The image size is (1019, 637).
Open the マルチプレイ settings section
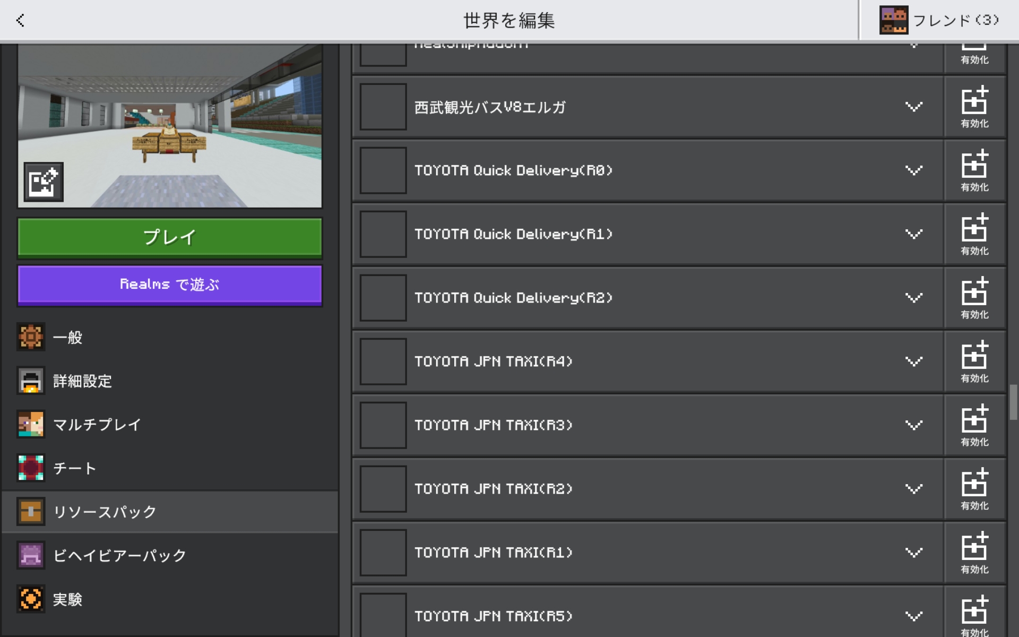coord(97,425)
